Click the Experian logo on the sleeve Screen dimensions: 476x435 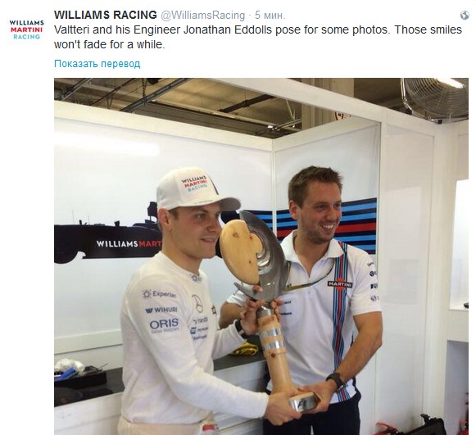[160, 294]
